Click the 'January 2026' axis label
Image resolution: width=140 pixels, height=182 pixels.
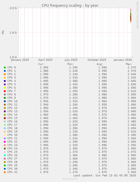tap(123, 60)
